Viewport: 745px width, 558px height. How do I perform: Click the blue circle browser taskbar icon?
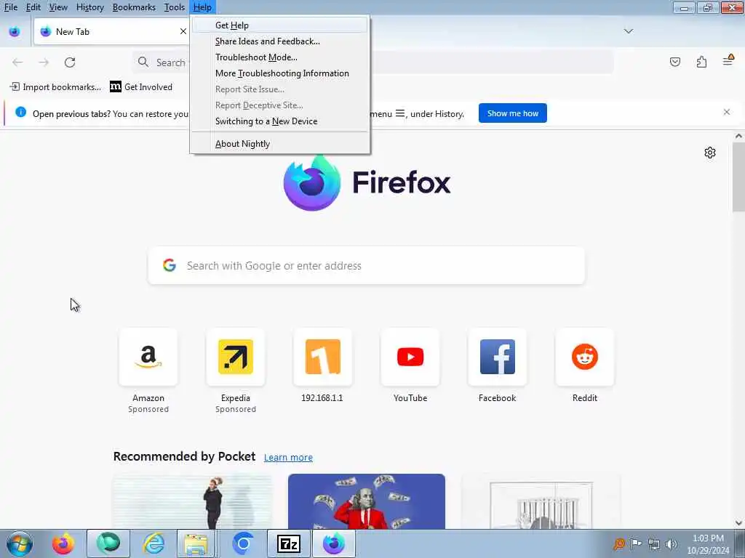pyautogui.click(x=243, y=543)
